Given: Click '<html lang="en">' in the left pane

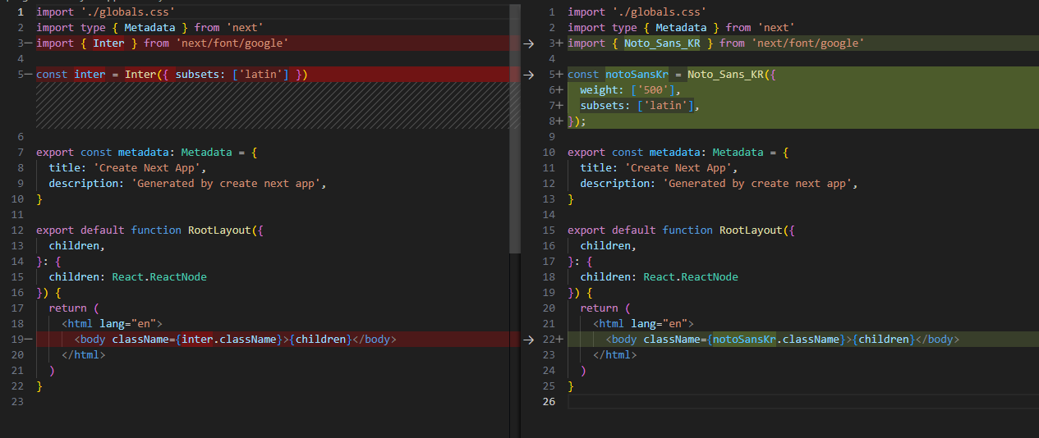Looking at the screenshot, I should click(x=112, y=324).
